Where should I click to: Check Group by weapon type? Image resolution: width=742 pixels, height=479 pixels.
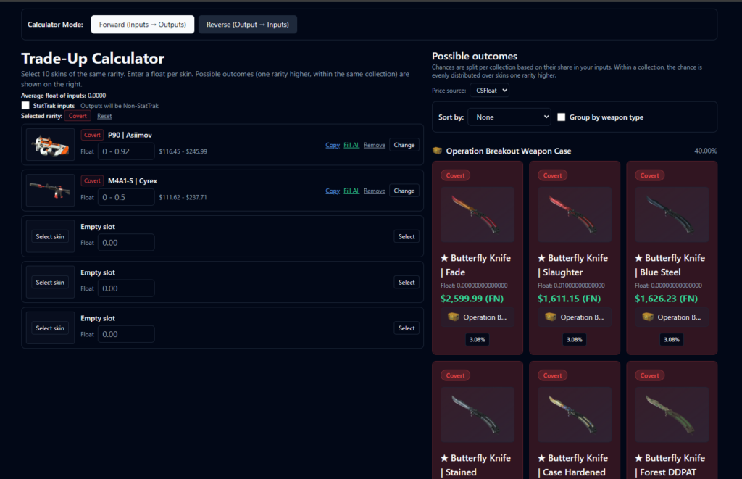coord(561,117)
